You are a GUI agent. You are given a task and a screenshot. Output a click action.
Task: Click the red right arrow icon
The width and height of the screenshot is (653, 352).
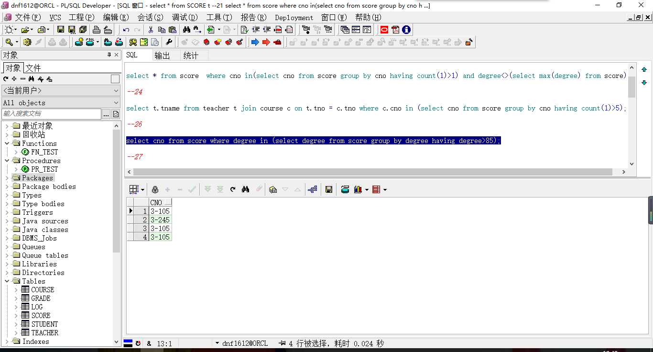point(266,42)
